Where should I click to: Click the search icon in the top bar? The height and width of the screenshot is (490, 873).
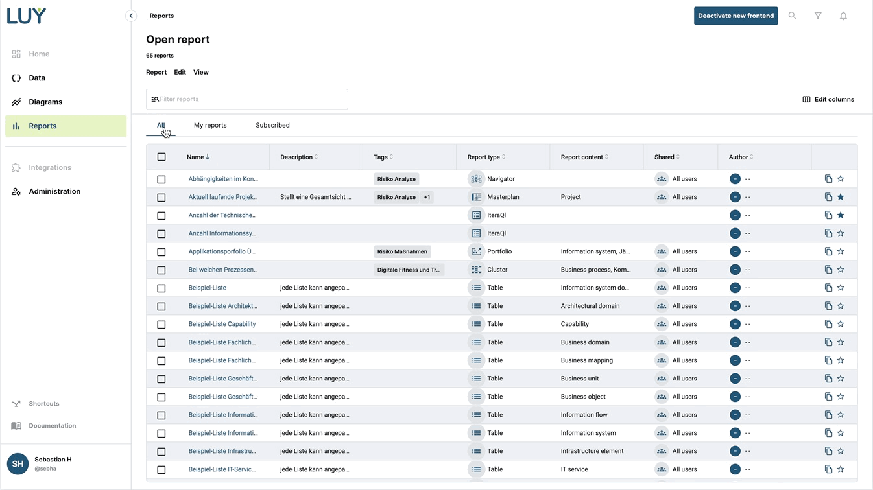(792, 16)
